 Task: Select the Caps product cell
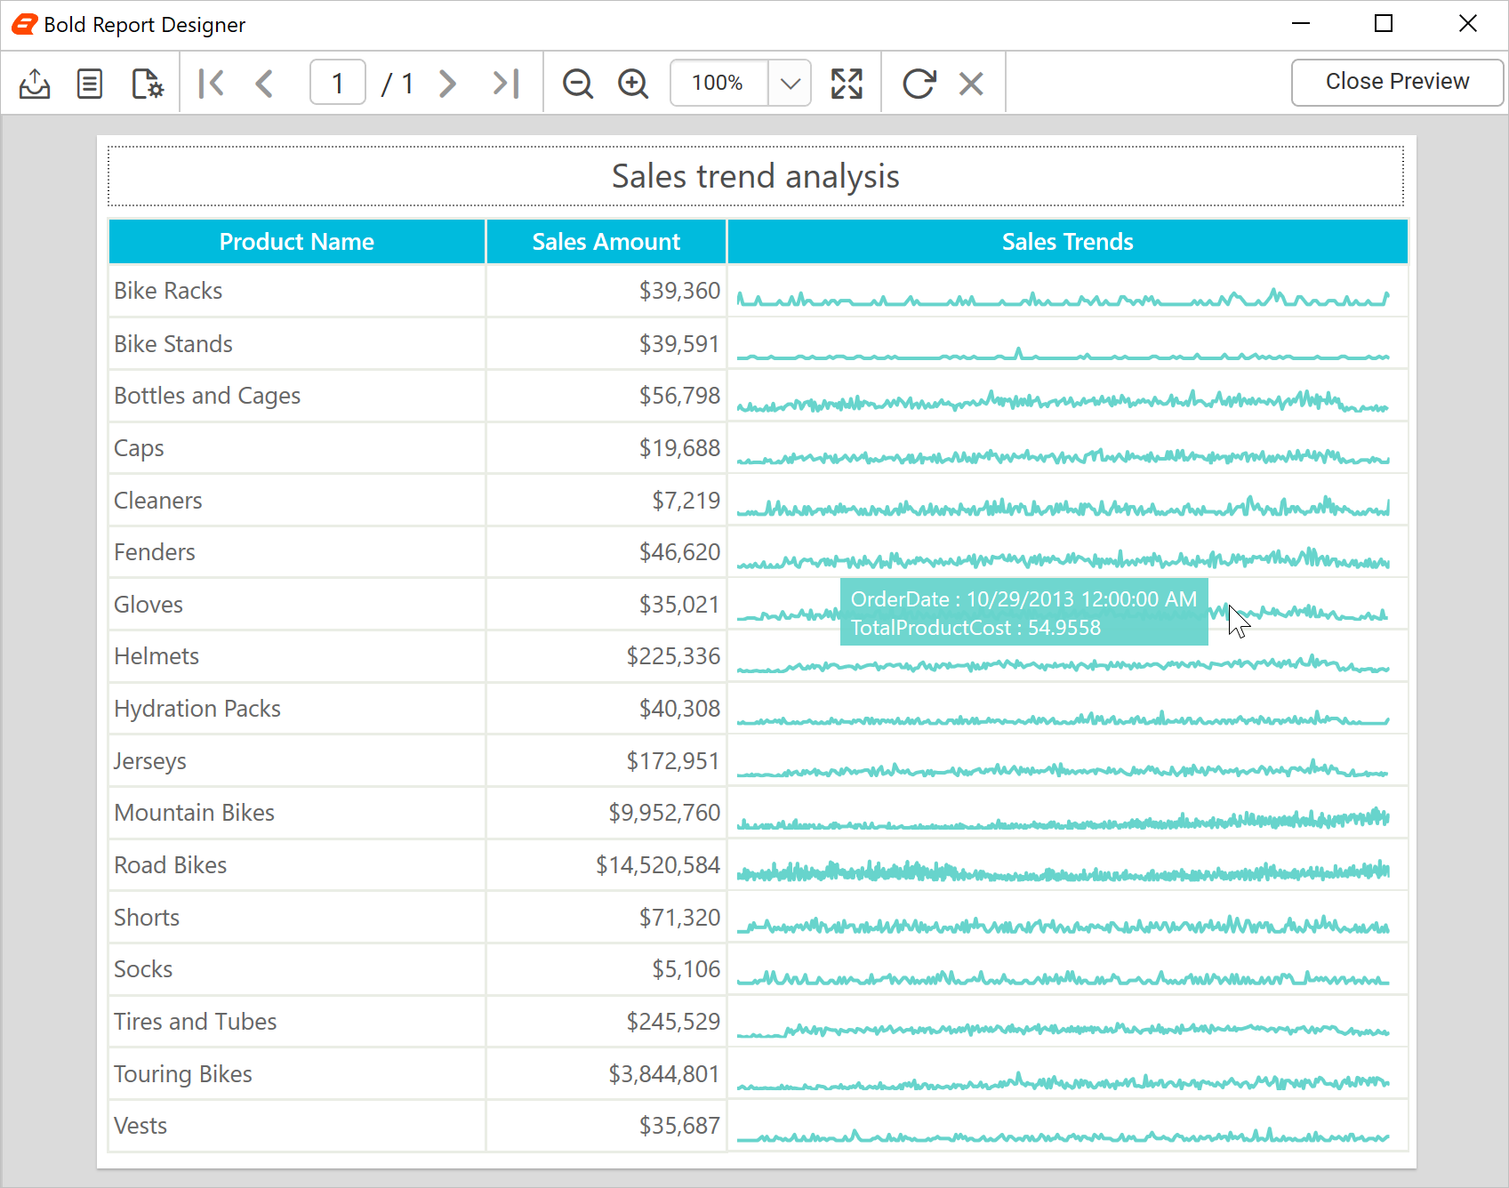click(297, 448)
